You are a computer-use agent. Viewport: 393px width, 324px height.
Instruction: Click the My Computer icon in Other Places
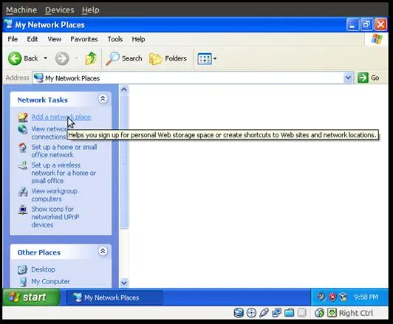23,282
